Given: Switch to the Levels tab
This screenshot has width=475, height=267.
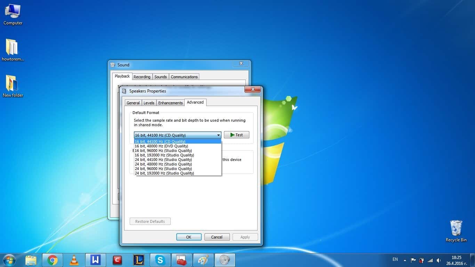Looking at the screenshot, I should pos(149,103).
